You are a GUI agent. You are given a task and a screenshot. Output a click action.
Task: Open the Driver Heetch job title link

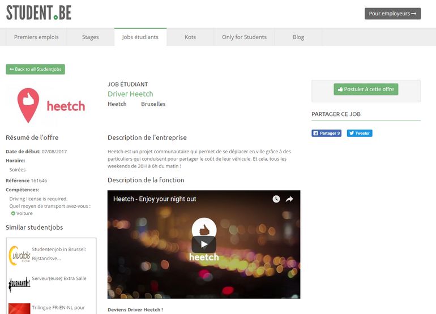(x=130, y=94)
